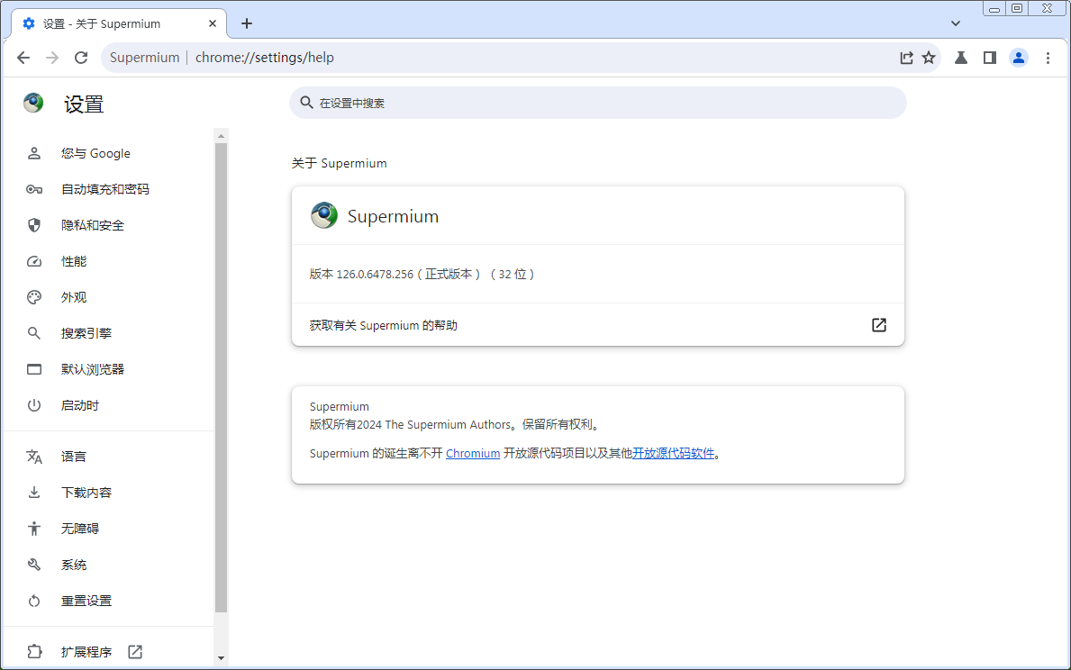Close the 设置 - 关于 Supermium tab
This screenshot has height=670, width=1071.
pos(213,24)
